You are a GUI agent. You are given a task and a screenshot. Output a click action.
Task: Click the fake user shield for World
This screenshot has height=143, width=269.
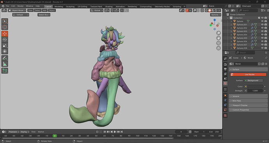259,64
